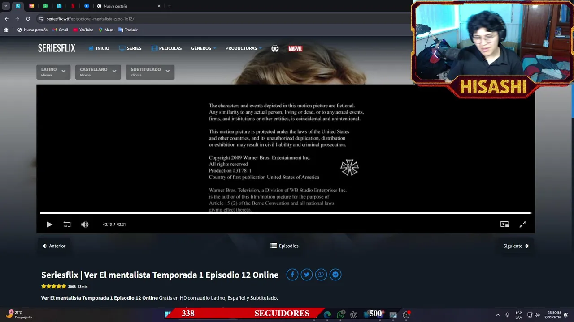Open the Castellano language dropdown
This screenshot has width=574, height=322.
point(98,72)
